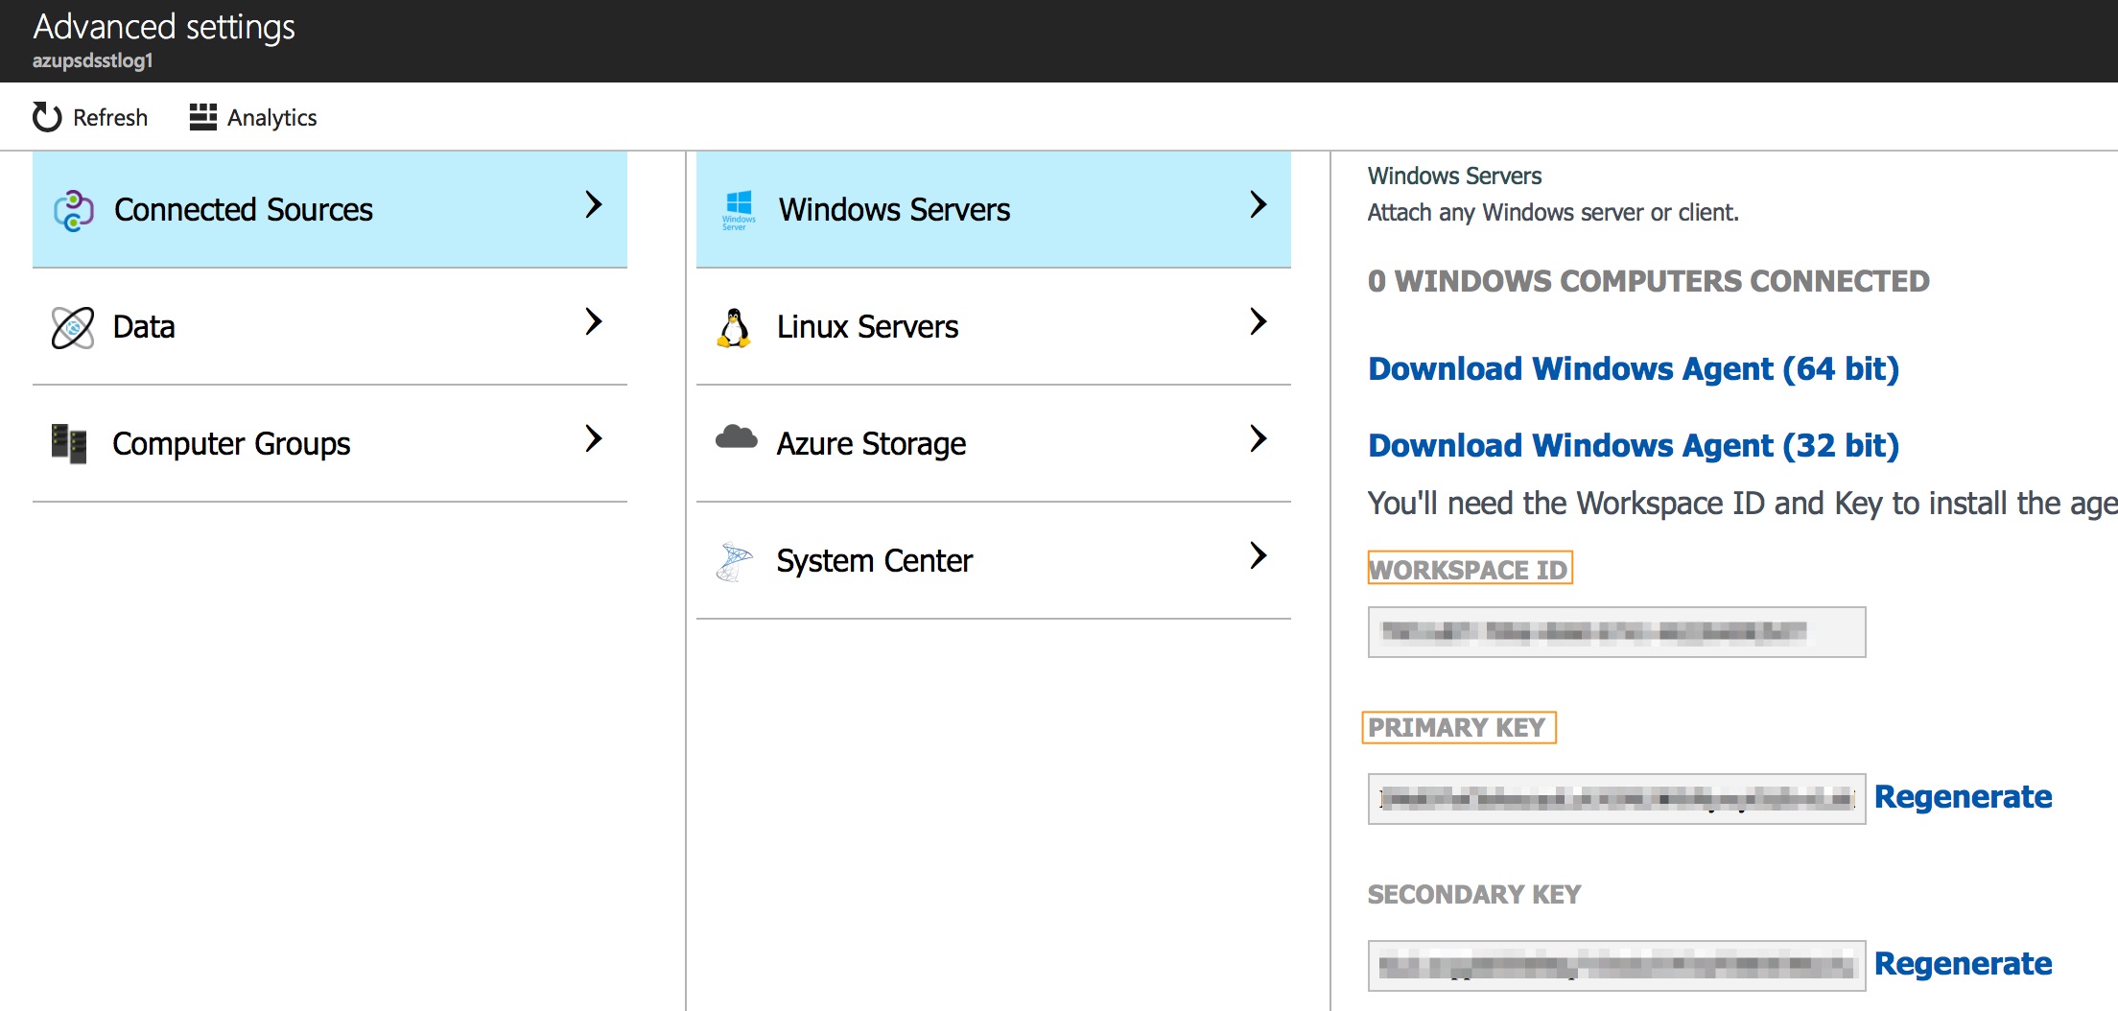This screenshot has width=2118, height=1011.
Task: Click the Windows Servers logo icon
Action: pyautogui.click(x=739, y=209)
